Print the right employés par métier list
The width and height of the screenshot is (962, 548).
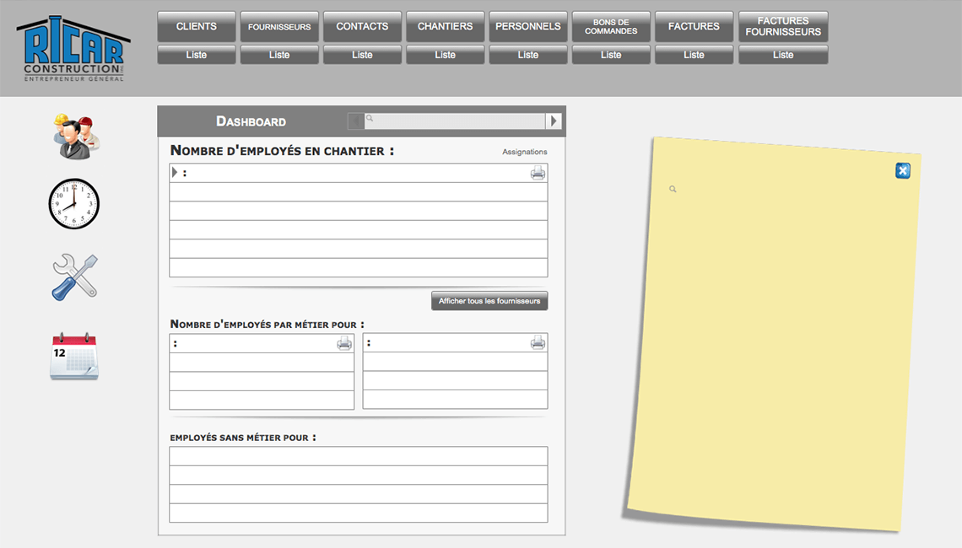click(x=538, y=342)
